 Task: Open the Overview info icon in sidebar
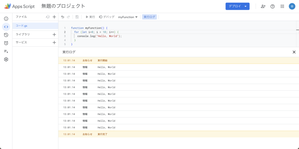(x=6, y=19)
